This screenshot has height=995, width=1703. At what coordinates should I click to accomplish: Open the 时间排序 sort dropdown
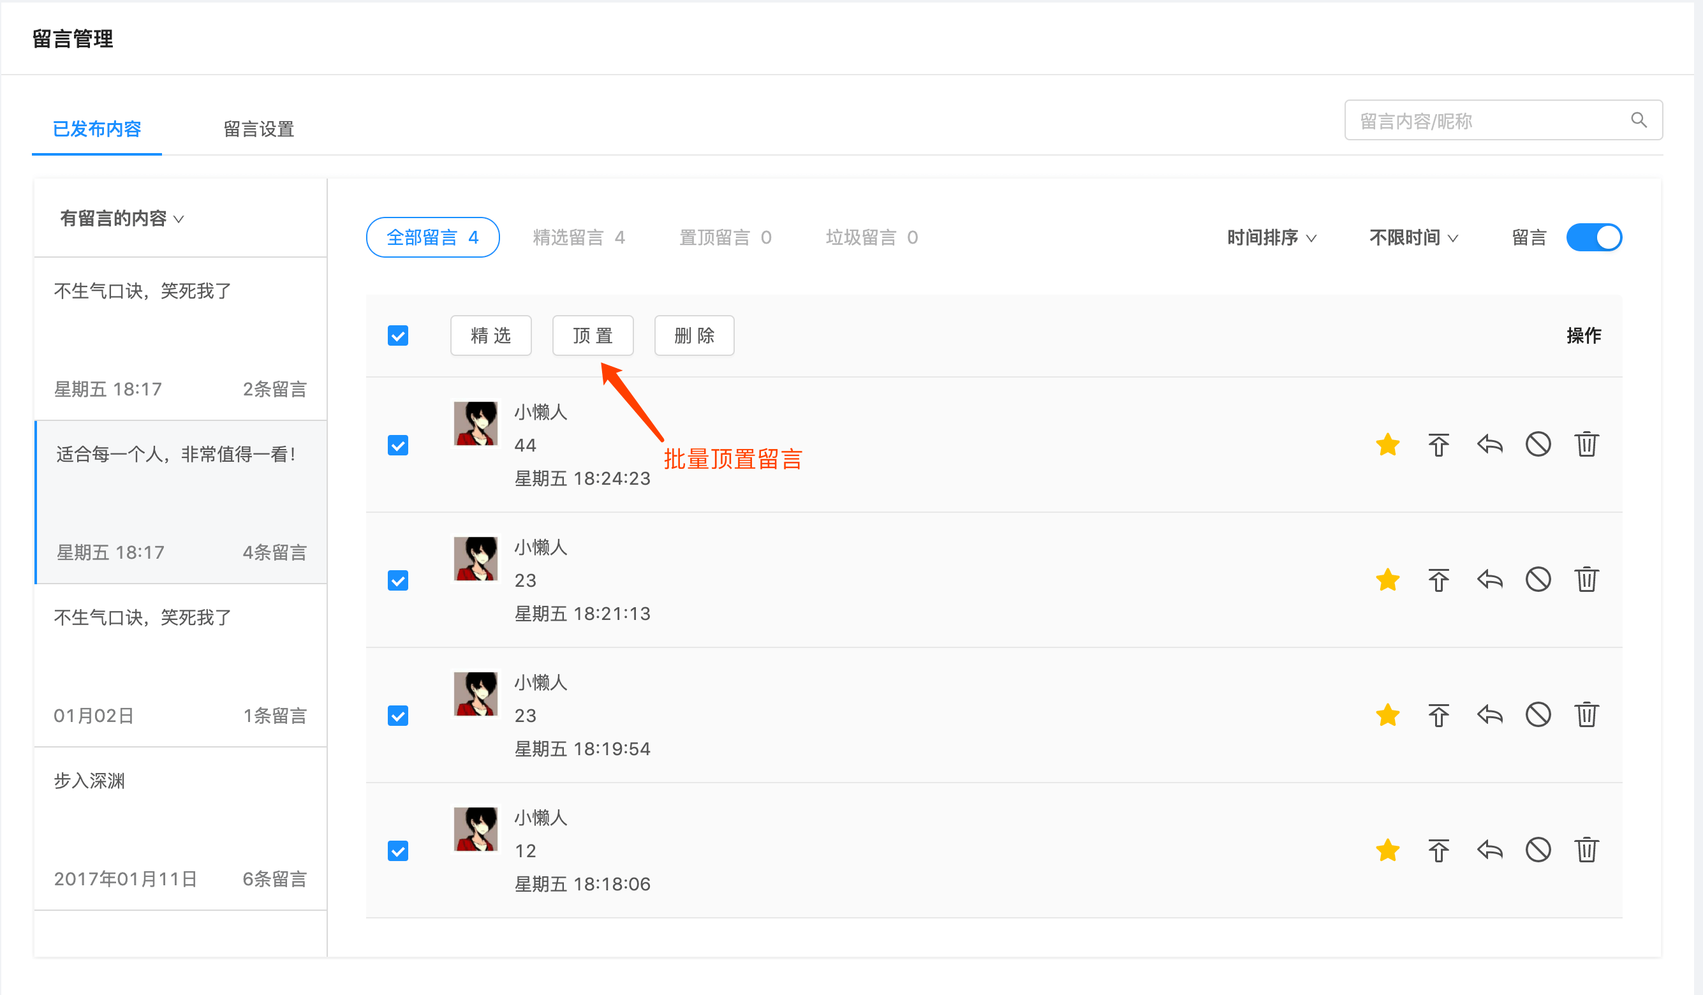pos(1271,237)
